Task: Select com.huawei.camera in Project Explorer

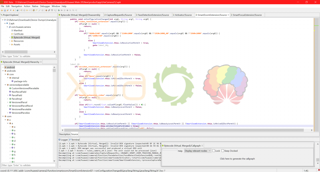Action: pyautogui.click(x=21, y=27)
